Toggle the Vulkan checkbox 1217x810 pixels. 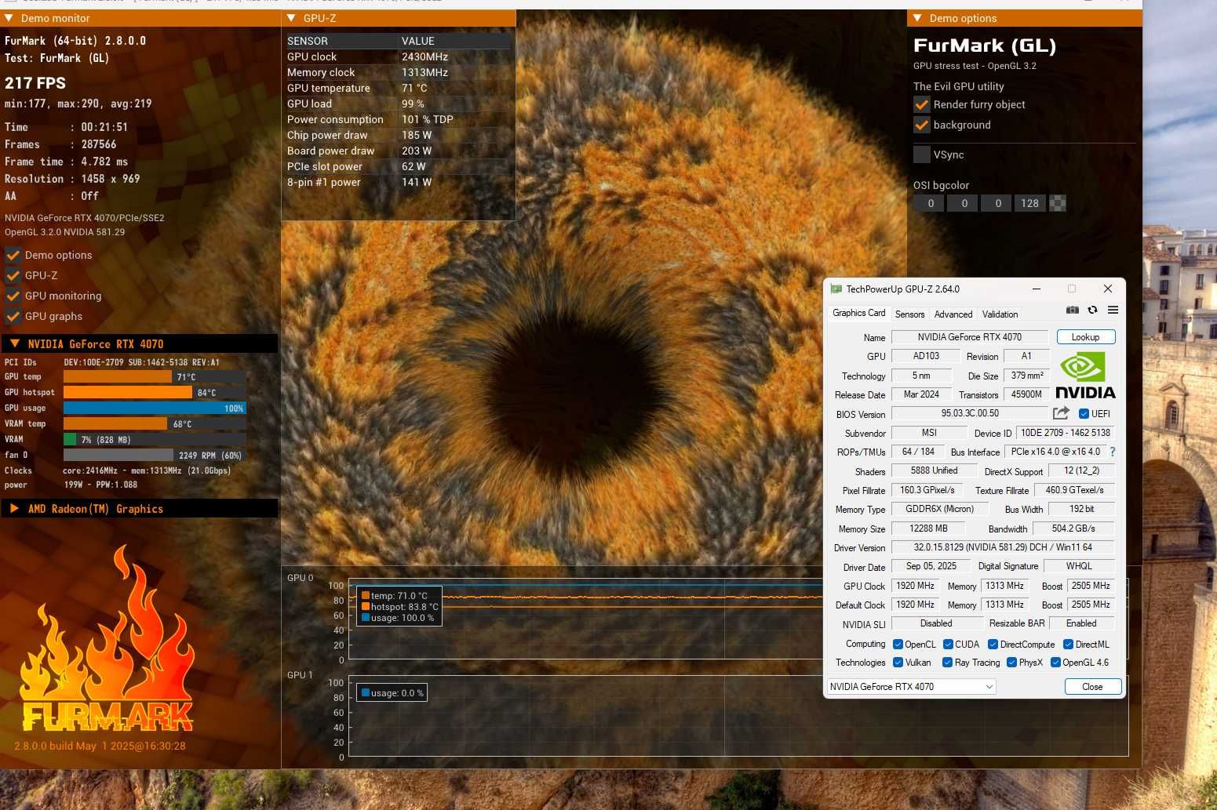click(x=898, y=663)
